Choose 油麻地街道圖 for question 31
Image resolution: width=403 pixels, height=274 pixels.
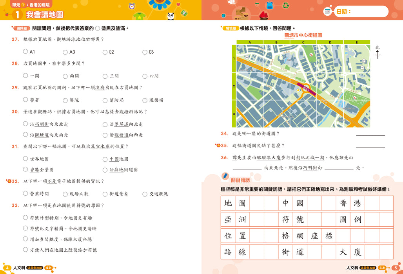[105, 170]
